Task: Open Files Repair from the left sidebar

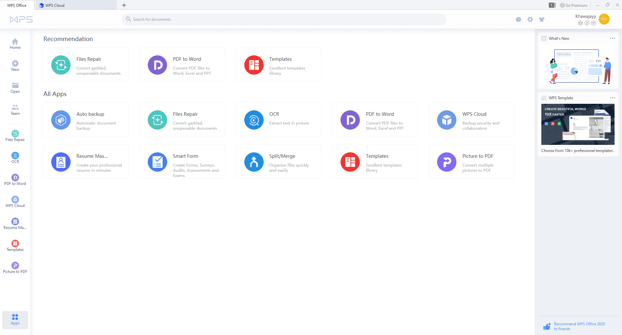Action: tap(15, 136)
